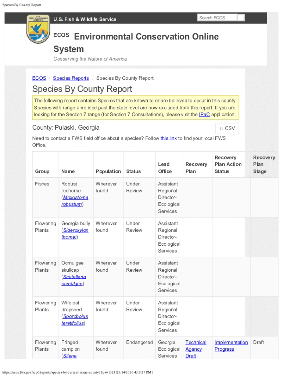Click the U.S. Fish & Wildlife Service logo

pos(38,29)
